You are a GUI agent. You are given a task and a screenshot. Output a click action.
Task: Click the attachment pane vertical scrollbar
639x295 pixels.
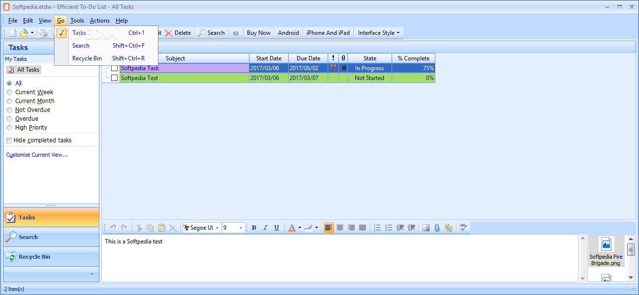coord(631,258)
